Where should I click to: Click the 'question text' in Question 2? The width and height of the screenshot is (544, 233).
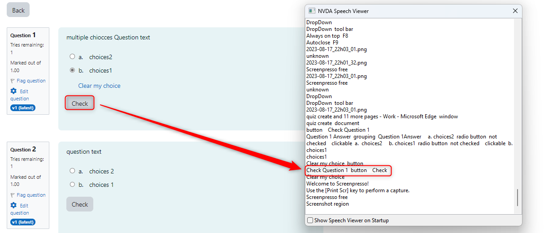[x=84, y=151]
